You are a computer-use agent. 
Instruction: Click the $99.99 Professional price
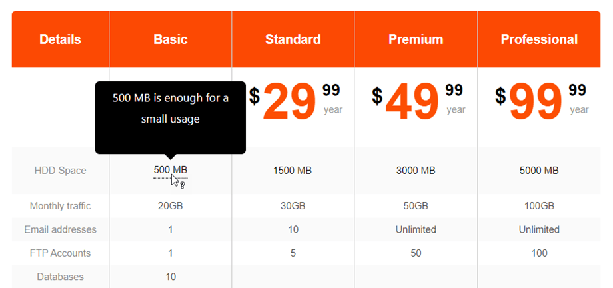[536, 101]
